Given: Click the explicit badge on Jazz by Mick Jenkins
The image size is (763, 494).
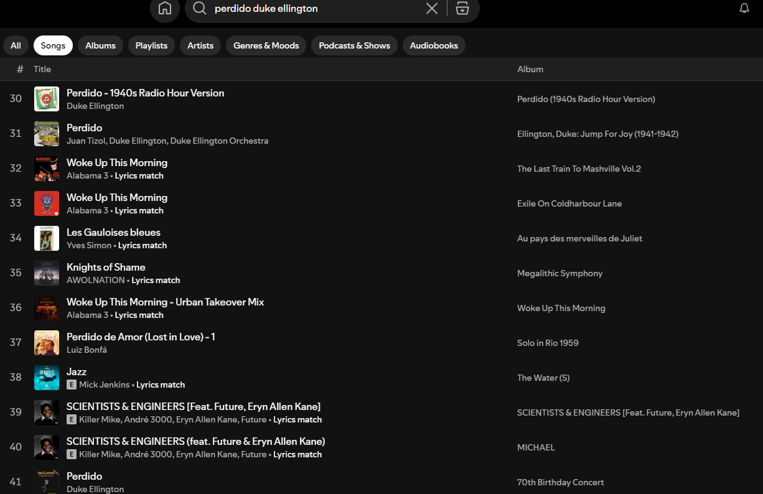Looking at the screenshot, I should click(x=71, y=384).
